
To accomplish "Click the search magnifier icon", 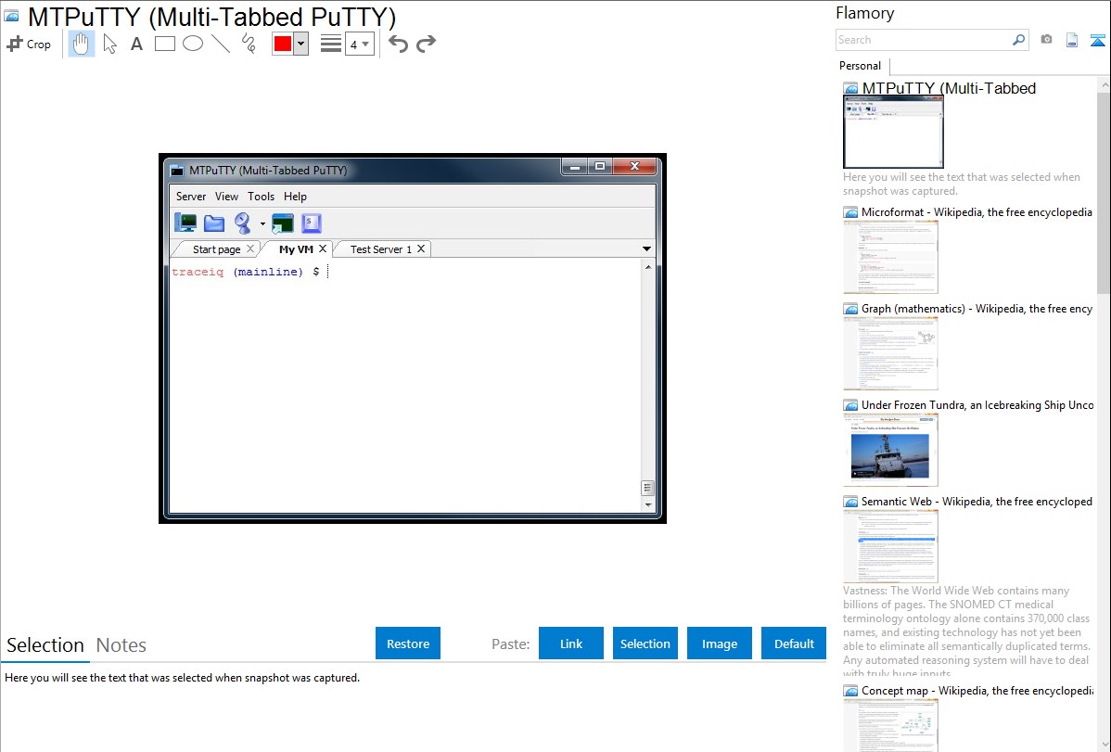I will (x=1019, y=40).
